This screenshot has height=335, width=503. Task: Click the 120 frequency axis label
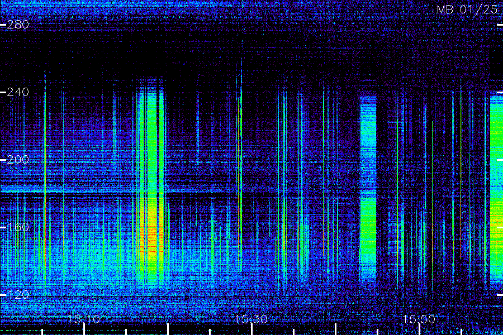click(18, 295)
